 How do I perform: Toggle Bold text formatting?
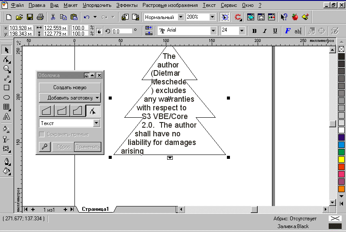255,31
